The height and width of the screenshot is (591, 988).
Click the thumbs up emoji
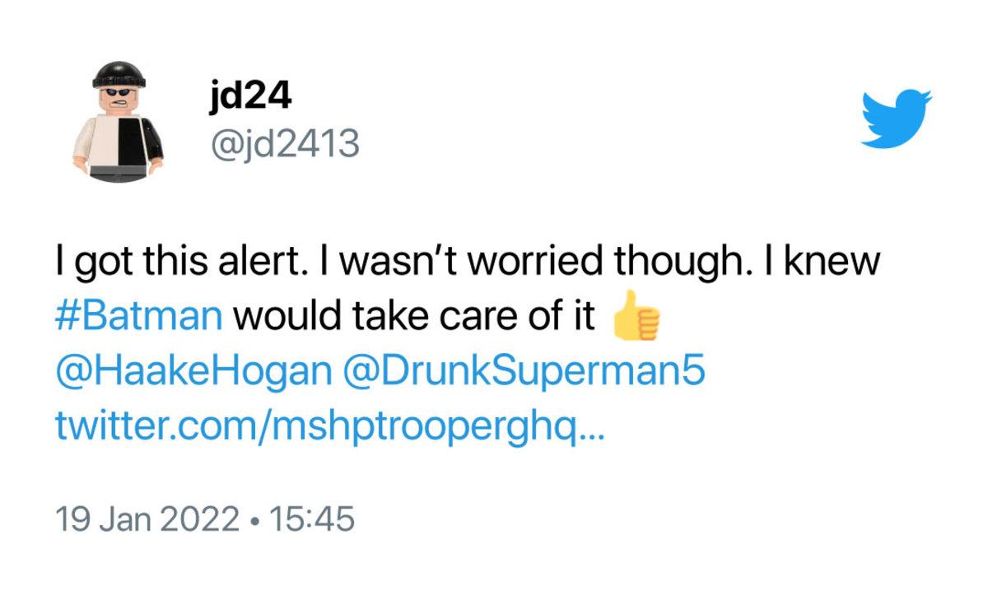tap(637, 315)
